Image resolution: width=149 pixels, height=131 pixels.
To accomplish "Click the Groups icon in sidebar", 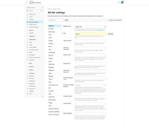I will point(28,19).
